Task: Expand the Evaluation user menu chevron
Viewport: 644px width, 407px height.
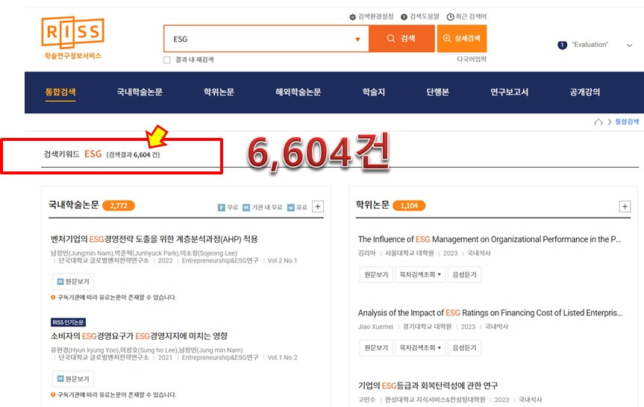Action: (x=629, y=45)
